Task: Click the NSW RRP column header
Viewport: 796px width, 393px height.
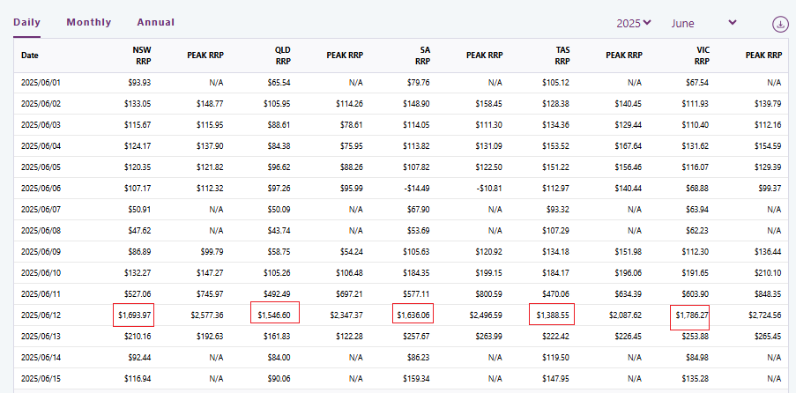Action: pyautogui.click(x=142, y=55)
